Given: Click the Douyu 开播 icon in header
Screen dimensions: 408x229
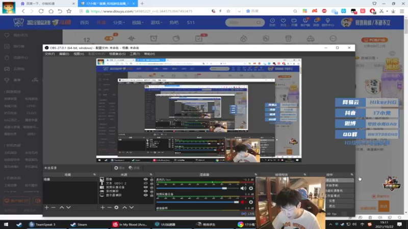Looking at the screenshot, I should pyautogui.click(x=294, y=22).
